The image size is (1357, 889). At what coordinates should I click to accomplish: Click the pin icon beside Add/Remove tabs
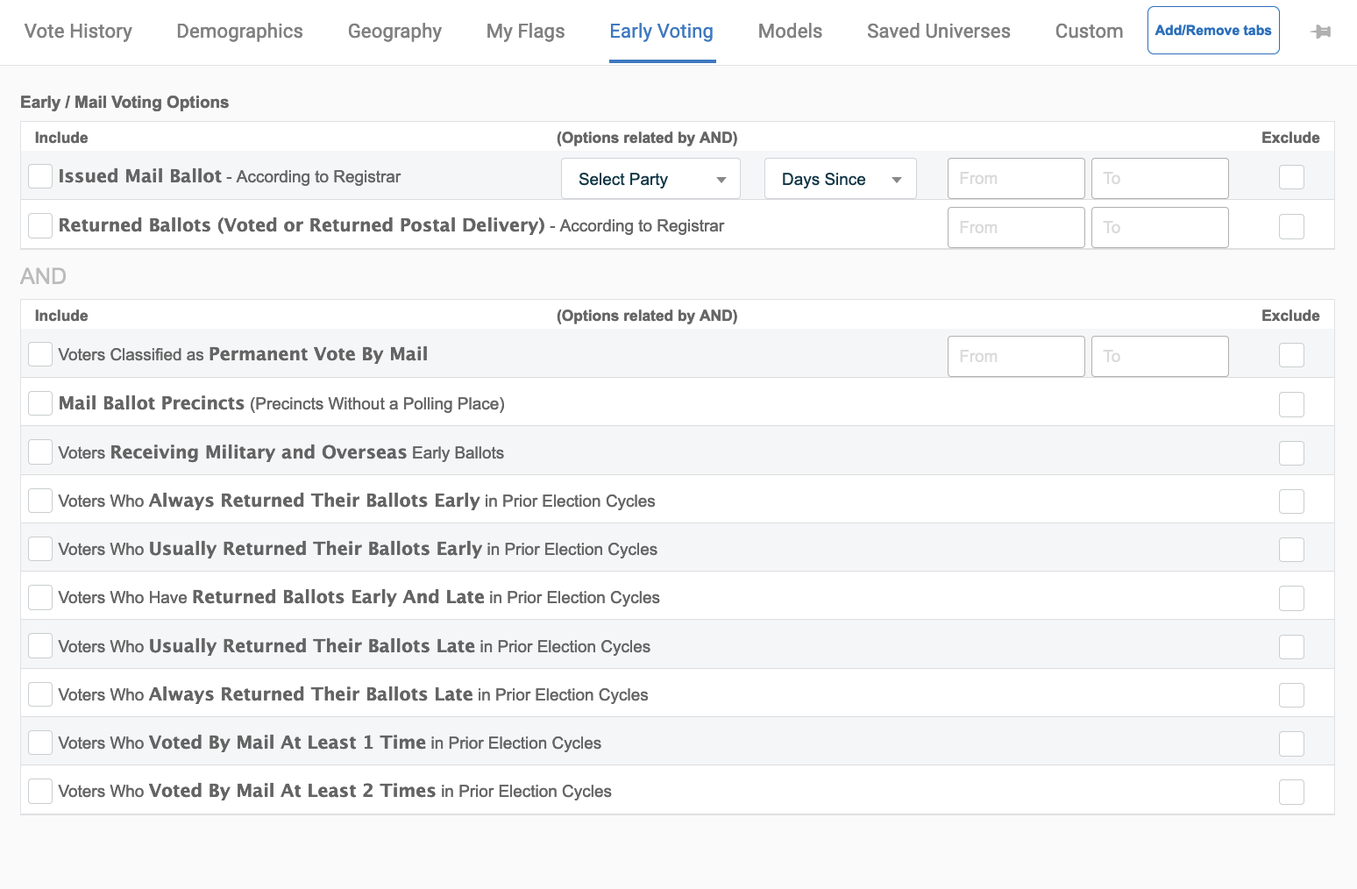(x=1321, y=32)
